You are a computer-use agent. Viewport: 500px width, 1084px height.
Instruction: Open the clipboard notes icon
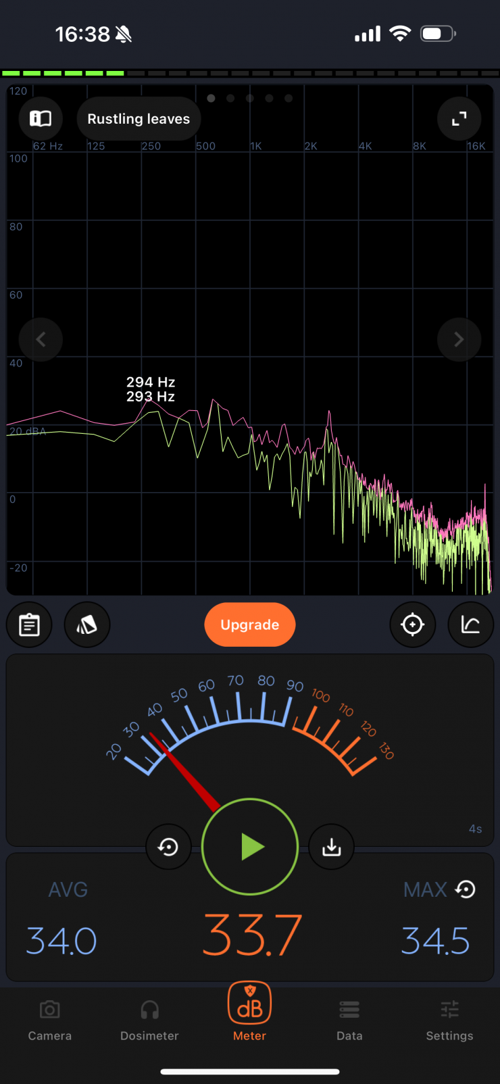point(29,624)
